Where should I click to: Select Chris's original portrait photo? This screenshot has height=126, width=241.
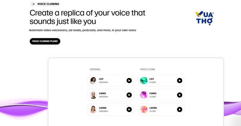[x=93, y=95]
